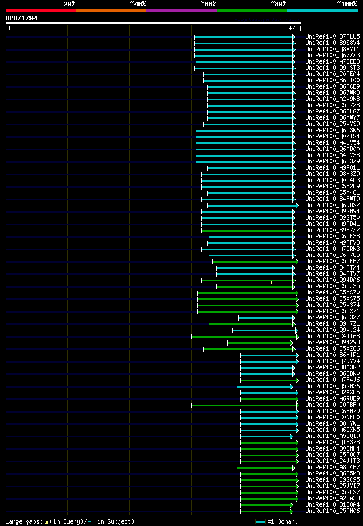Click the 475 query length label
Image resolution: width=363 pixels, height=526 pixels.
point(294,28)
